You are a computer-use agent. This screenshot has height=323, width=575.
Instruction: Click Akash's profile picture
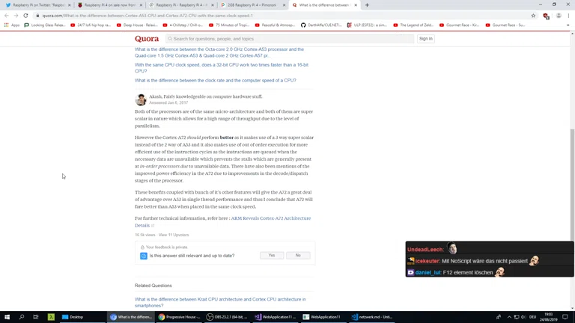[141, 99]
